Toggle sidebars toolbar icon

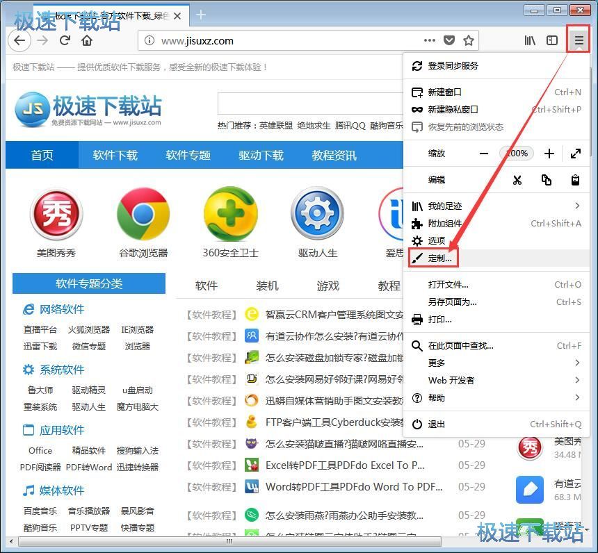552,40
